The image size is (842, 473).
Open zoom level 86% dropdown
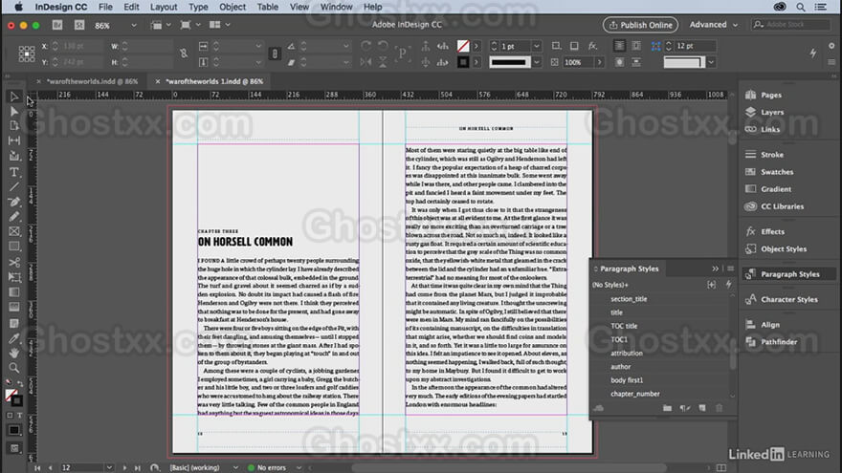[134, 25]
